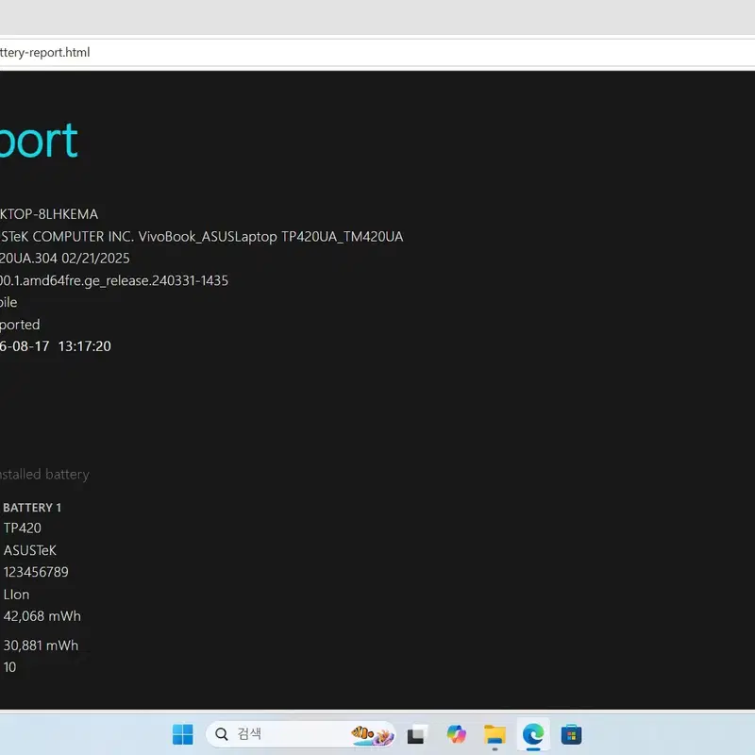Launch Copilot from the taskbar
Screen dimensions: 755x755
pos(456,734)
